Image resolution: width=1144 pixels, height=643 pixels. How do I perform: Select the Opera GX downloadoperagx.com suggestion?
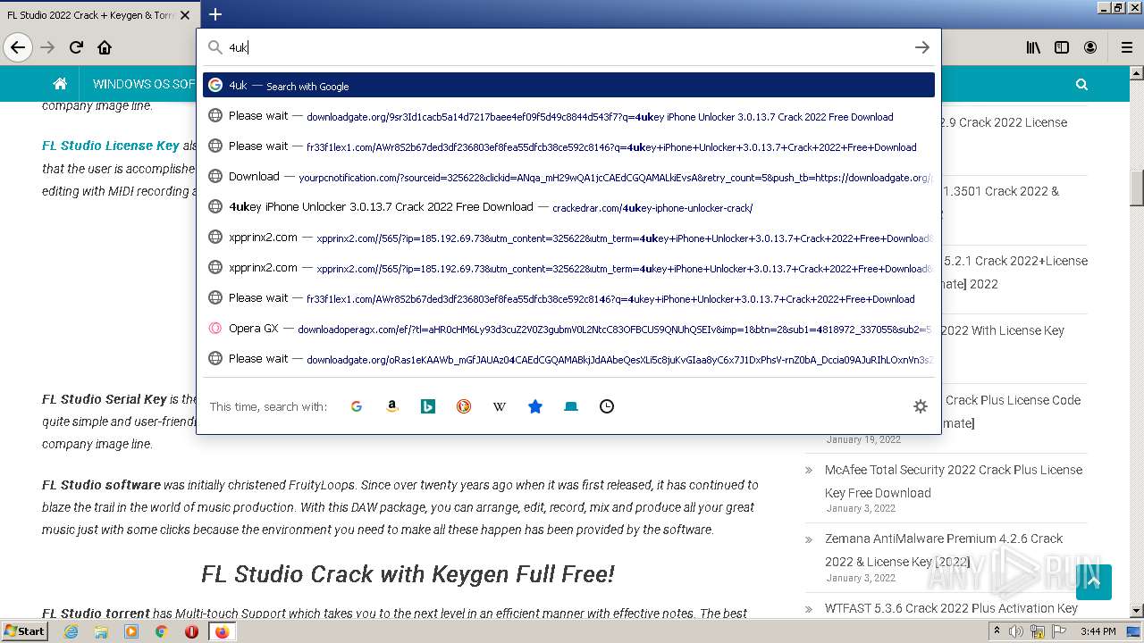pos(568,329)
